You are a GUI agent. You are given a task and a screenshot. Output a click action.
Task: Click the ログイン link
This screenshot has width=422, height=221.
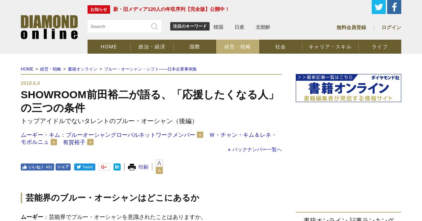[x=391, y=27]
